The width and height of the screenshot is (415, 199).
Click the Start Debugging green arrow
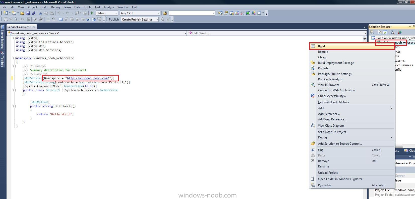(x=92, y=13)
